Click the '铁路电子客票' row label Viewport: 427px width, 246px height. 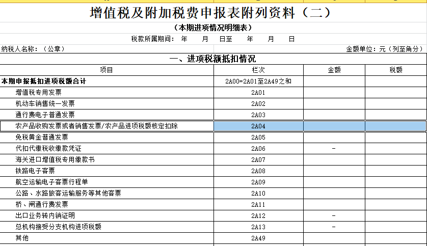point(35,171)
